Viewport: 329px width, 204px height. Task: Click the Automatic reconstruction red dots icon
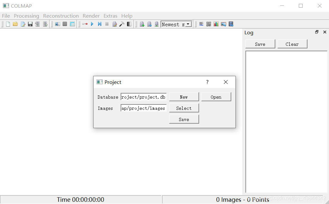85,24
